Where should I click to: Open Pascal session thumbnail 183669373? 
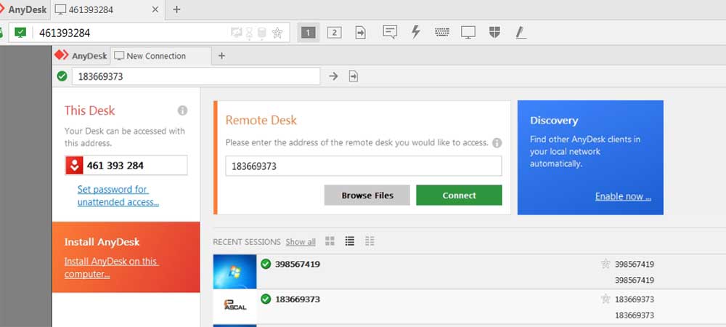tap(234, 307)
